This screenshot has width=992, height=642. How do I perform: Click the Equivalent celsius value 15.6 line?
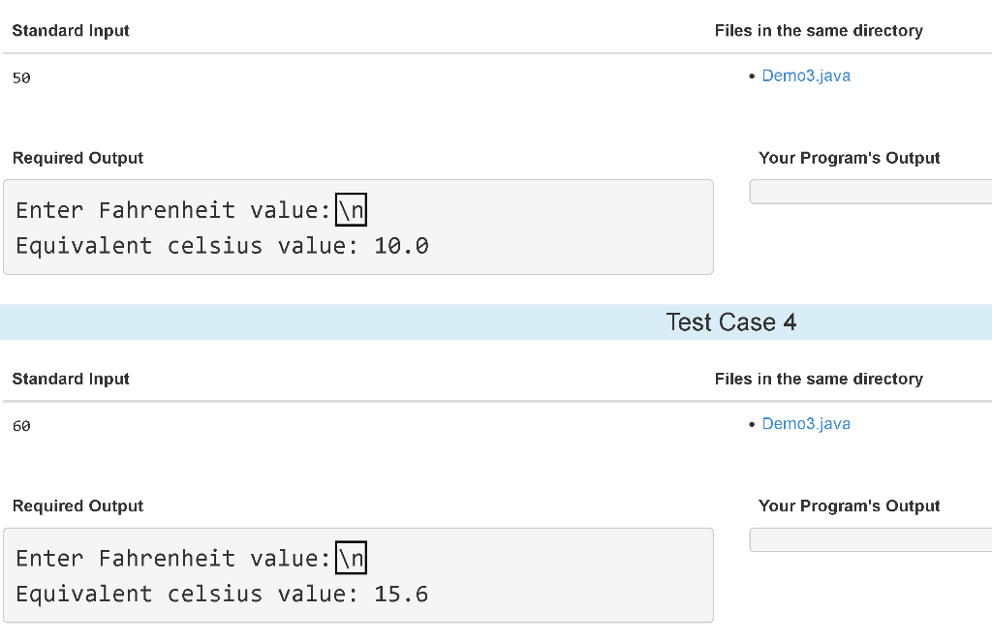point(221,594)
